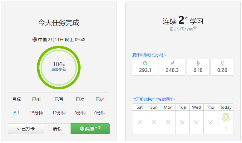Image resolution: width=242 pixels, height=143 pixels.
Task: Click the headphone listening hours icon
Action: [x=145, y=63]
